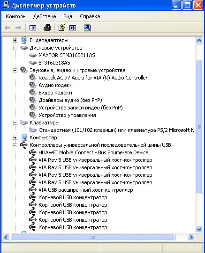Click the Back arrow toolbar icon

coord(8,28)
